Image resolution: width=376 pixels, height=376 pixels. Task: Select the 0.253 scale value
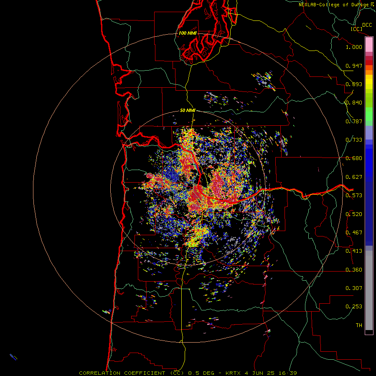354,307
